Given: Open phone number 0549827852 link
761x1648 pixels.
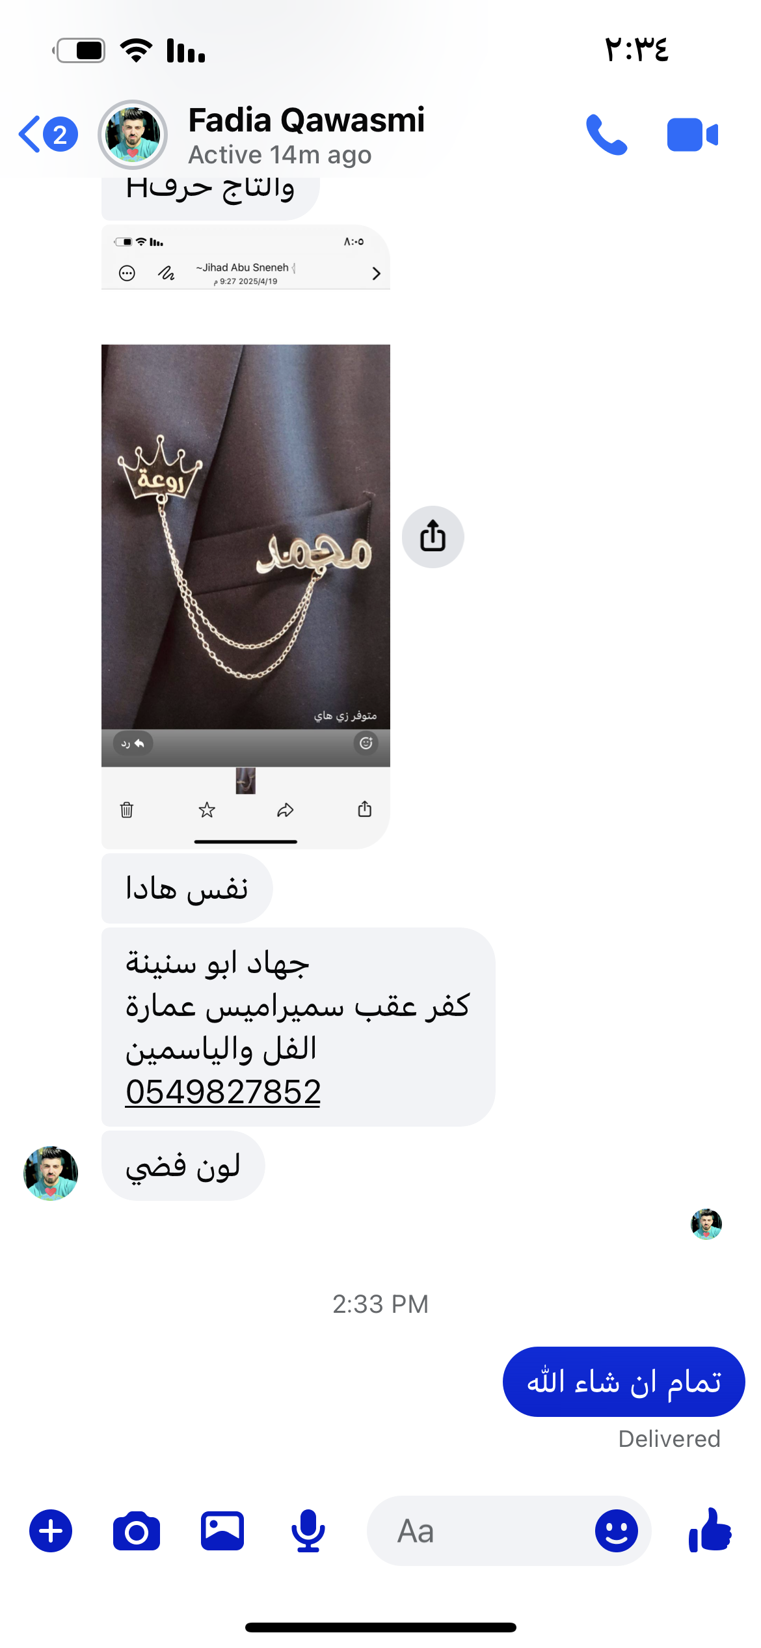Looking at the screenshot, I should pos(223,1092).
